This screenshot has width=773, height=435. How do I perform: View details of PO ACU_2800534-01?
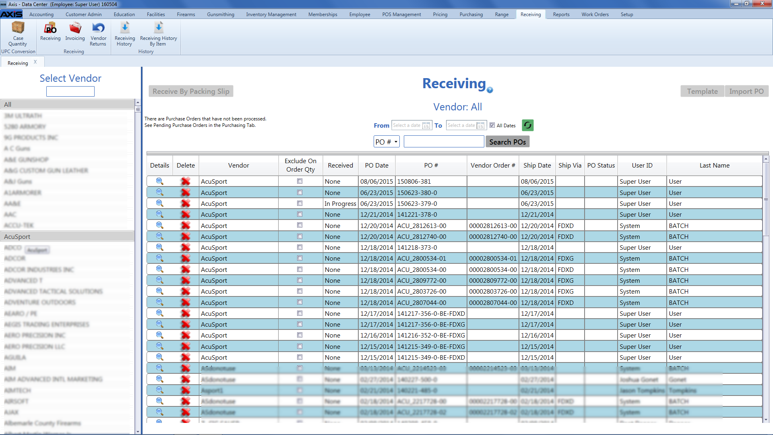159,258
